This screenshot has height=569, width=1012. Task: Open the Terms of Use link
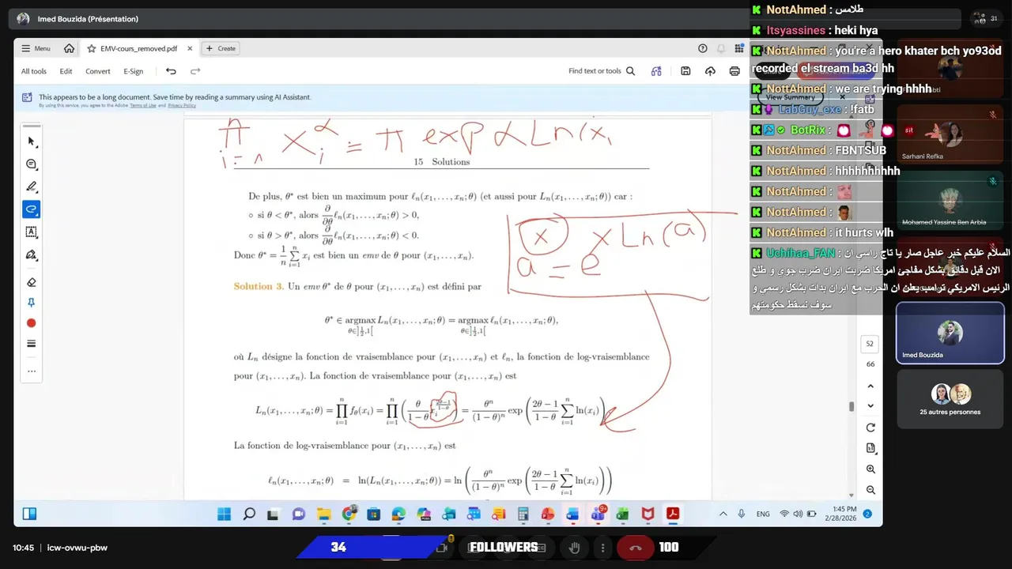(143, 105)
